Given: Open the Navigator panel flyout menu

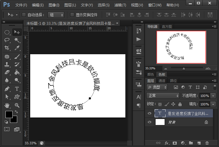Looking at the screenshot, I should [214, 26].
